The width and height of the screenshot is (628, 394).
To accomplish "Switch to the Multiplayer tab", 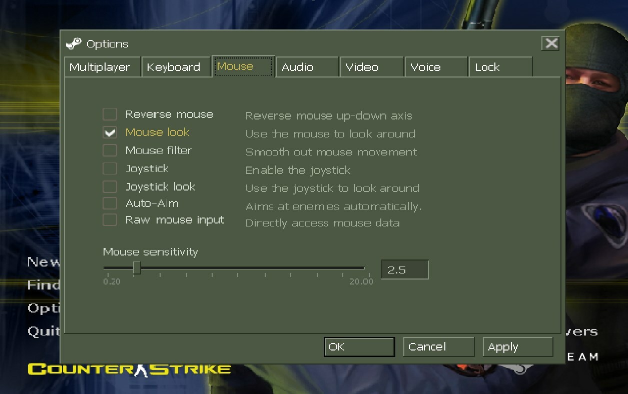I will pyautogui.click(x=102, y=67).
